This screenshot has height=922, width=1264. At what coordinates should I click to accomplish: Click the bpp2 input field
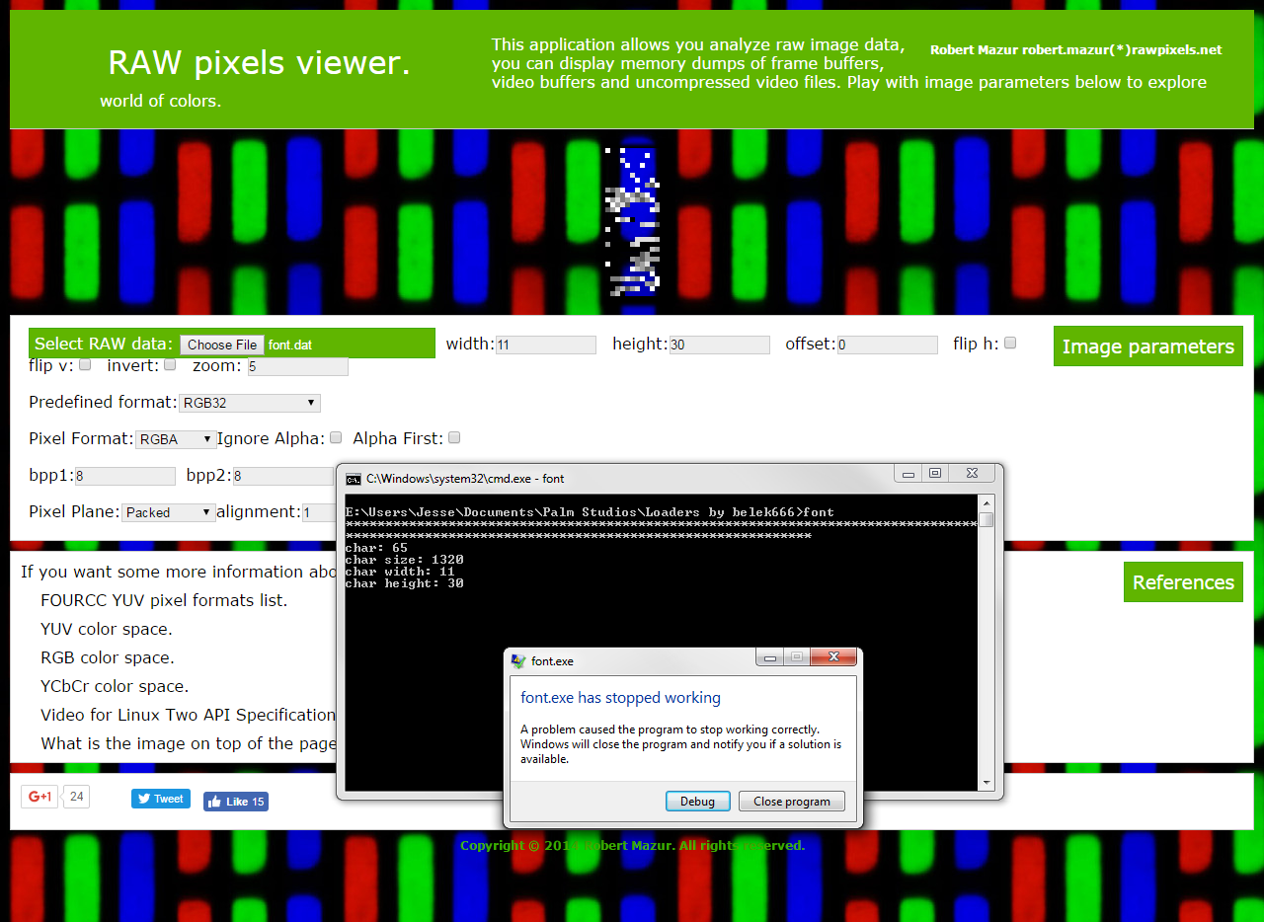[283, 476]
